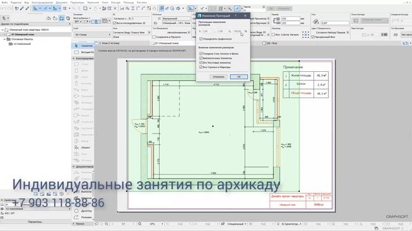Click the magnifier zoom icon in status bar
Screen dimensions: 412x231
point(140,224)
